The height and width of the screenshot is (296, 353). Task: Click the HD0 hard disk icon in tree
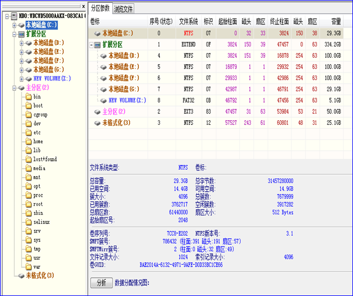(x=14, y=16)
